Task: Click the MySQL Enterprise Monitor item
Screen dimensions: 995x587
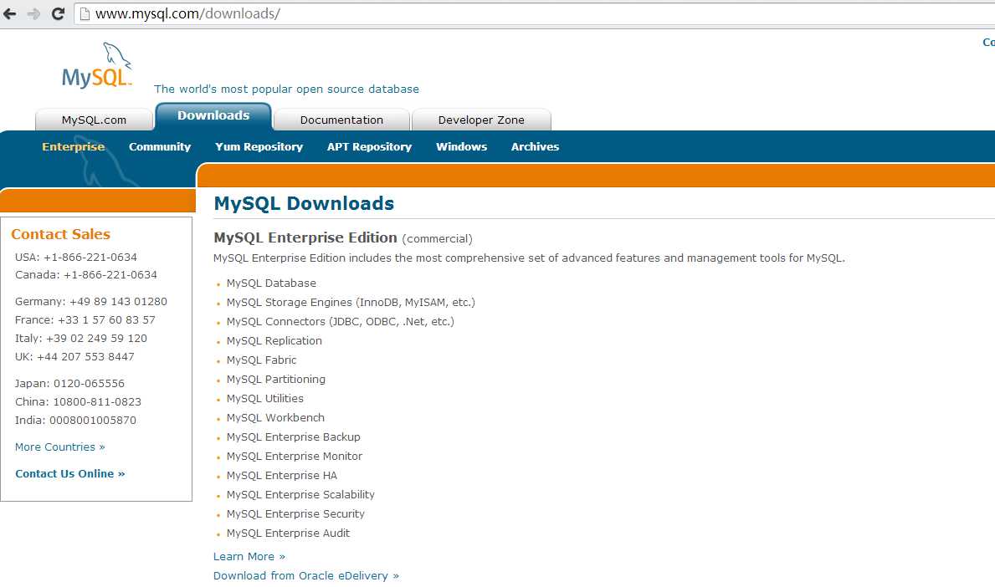Action: click(x=295, y=456)
